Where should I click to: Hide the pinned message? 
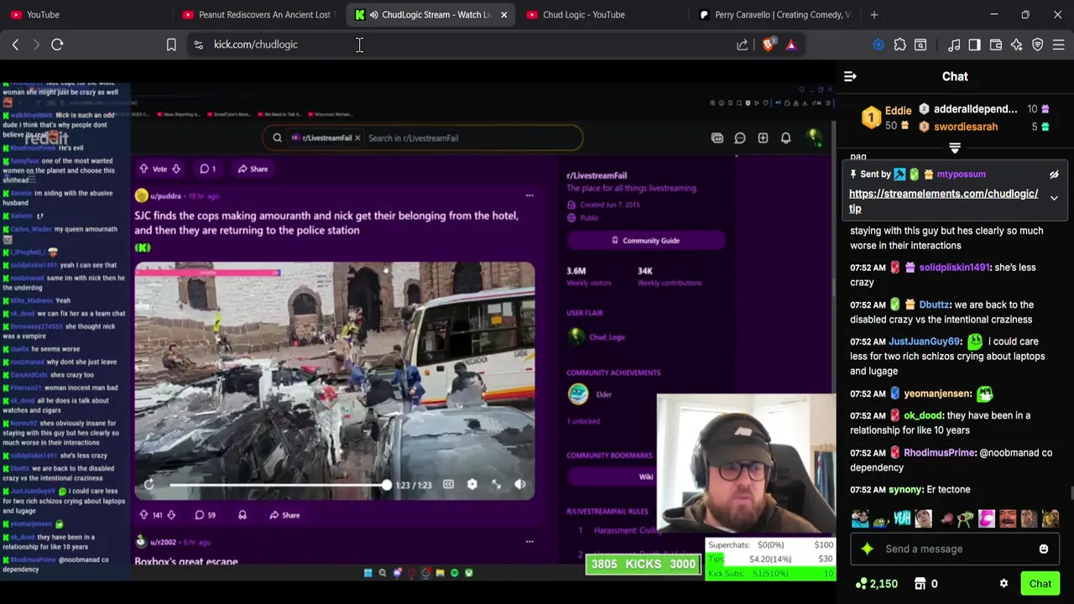[x=1054, y=174]
